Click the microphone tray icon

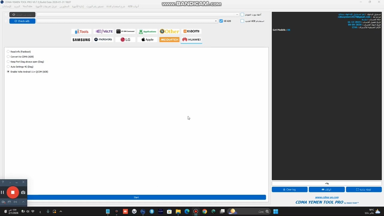coord(48,211)
